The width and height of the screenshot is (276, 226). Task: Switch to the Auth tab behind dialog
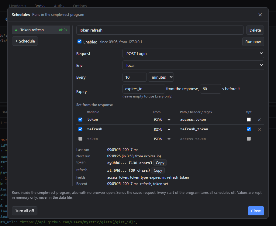(x=59, y=6)
